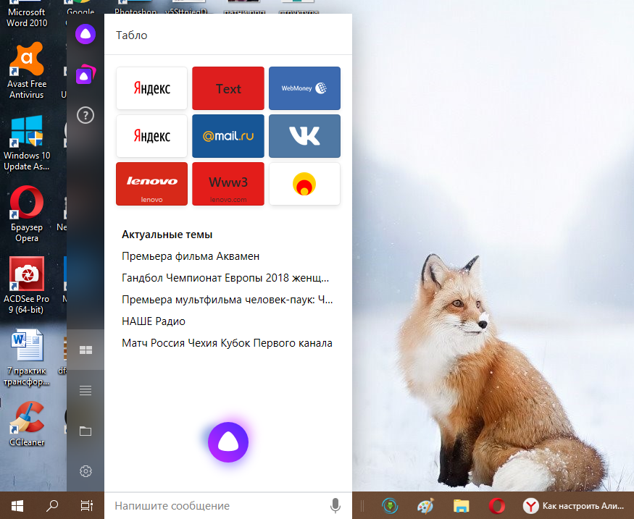Click the Alice voice assistant button
This screenshot has width=634, height=519.
click(x=228, y=442)
